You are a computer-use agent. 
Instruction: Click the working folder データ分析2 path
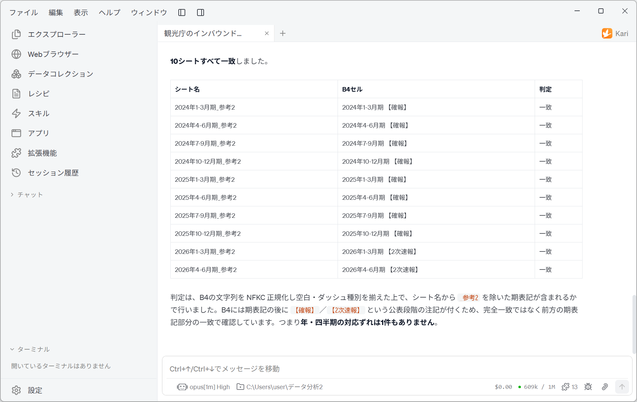coord(280,387)
